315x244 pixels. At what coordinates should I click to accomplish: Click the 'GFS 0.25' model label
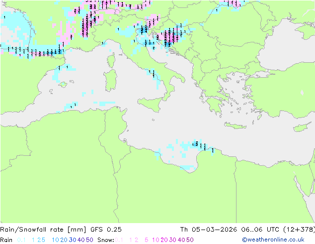[106, 230]
